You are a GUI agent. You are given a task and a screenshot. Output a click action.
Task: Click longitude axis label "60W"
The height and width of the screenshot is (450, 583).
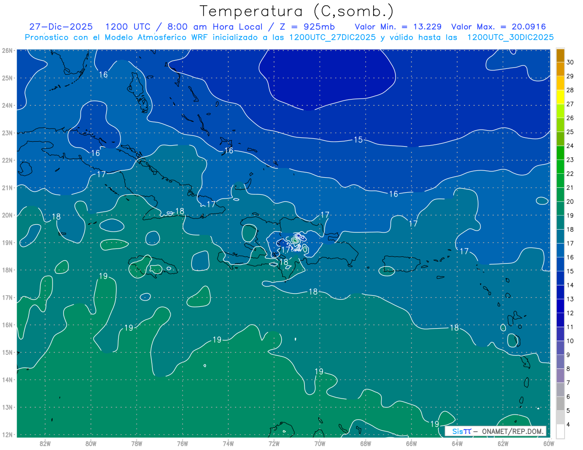point(549,443)
